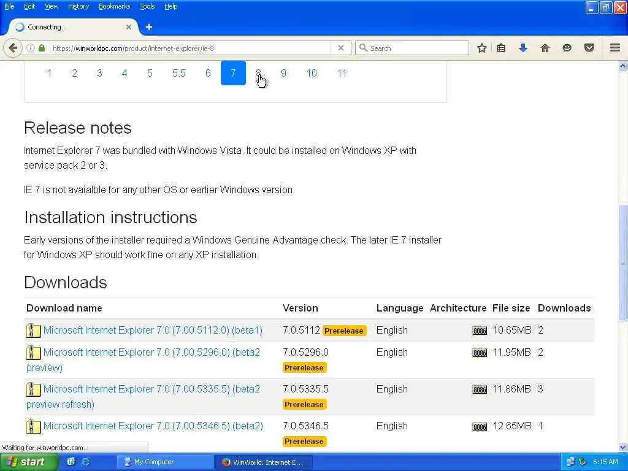This screenshot has width=628, height=471.
Task: Select version 3 in version list
Action: coord(99,73)
